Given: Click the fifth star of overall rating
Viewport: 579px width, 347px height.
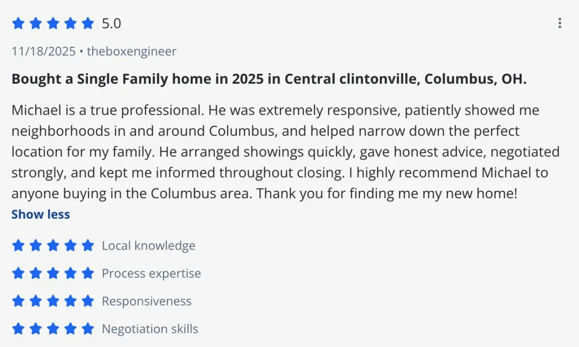Looking at the screenshot, I should coord(88,23).
